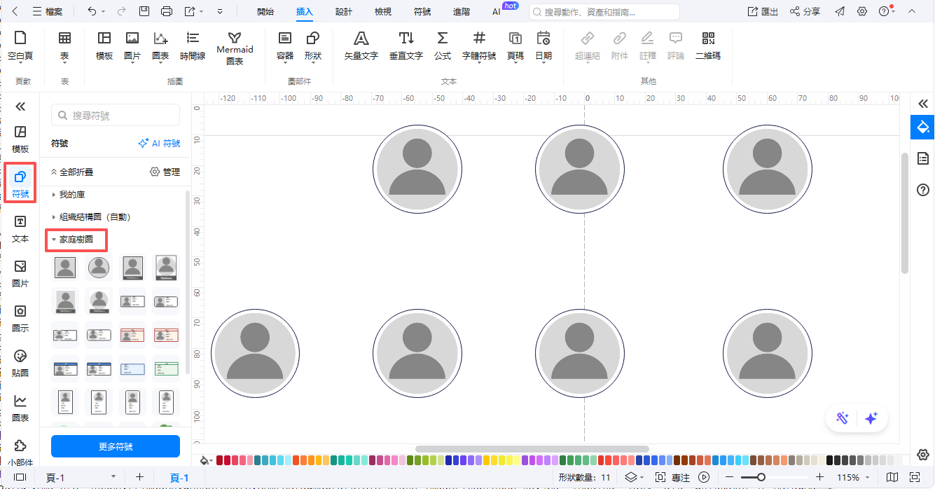Insert a timeline (時間線)

[193, 46]
